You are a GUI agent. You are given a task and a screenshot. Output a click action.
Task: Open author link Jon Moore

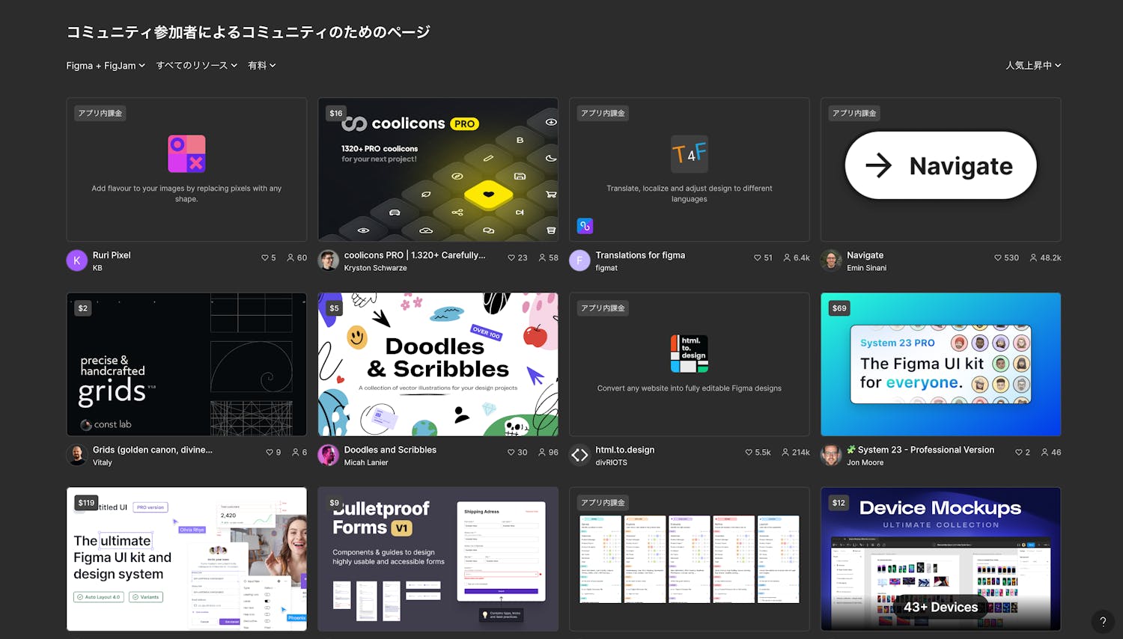click(x=865, y=462)
